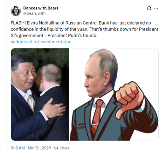This screenshot has width=166, height=153.
Task: Click the 9:12 AM timestamp
Action: 18,148
